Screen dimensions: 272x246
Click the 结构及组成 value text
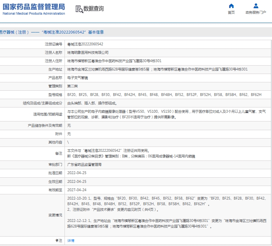92,103
